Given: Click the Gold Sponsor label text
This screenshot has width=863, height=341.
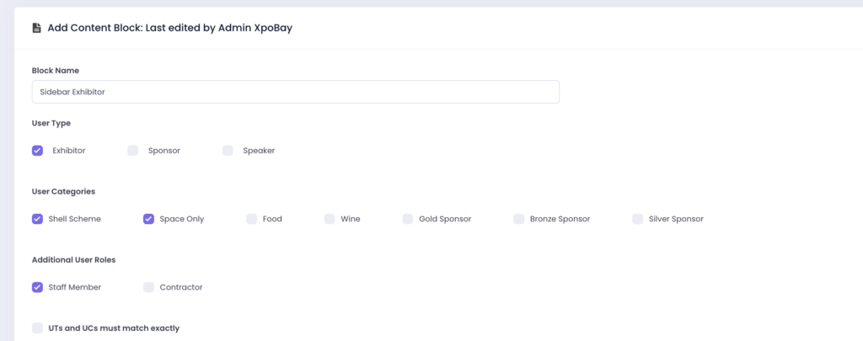Looking at the screenshot, I should 445,219.
